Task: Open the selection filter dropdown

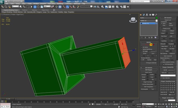Action: point(15,7)
